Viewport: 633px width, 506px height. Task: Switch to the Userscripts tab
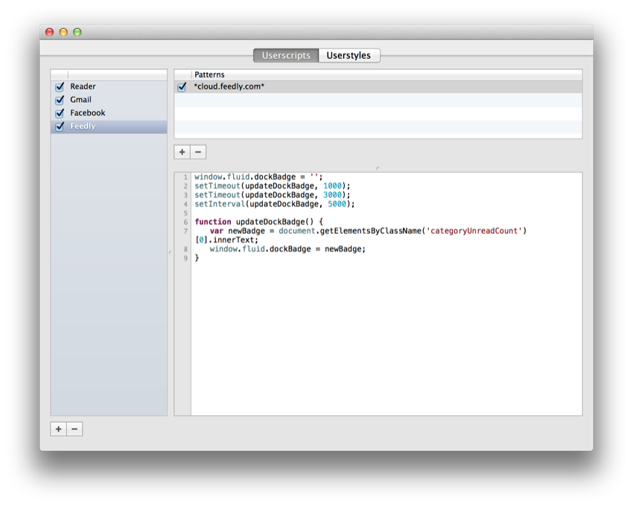[x=286, y=55]
